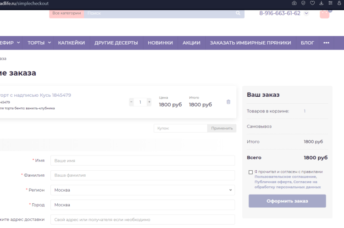Viewport: 344px width, 228px height.
Task: Open the Все категории search dropdown
Action: [67, 13]
